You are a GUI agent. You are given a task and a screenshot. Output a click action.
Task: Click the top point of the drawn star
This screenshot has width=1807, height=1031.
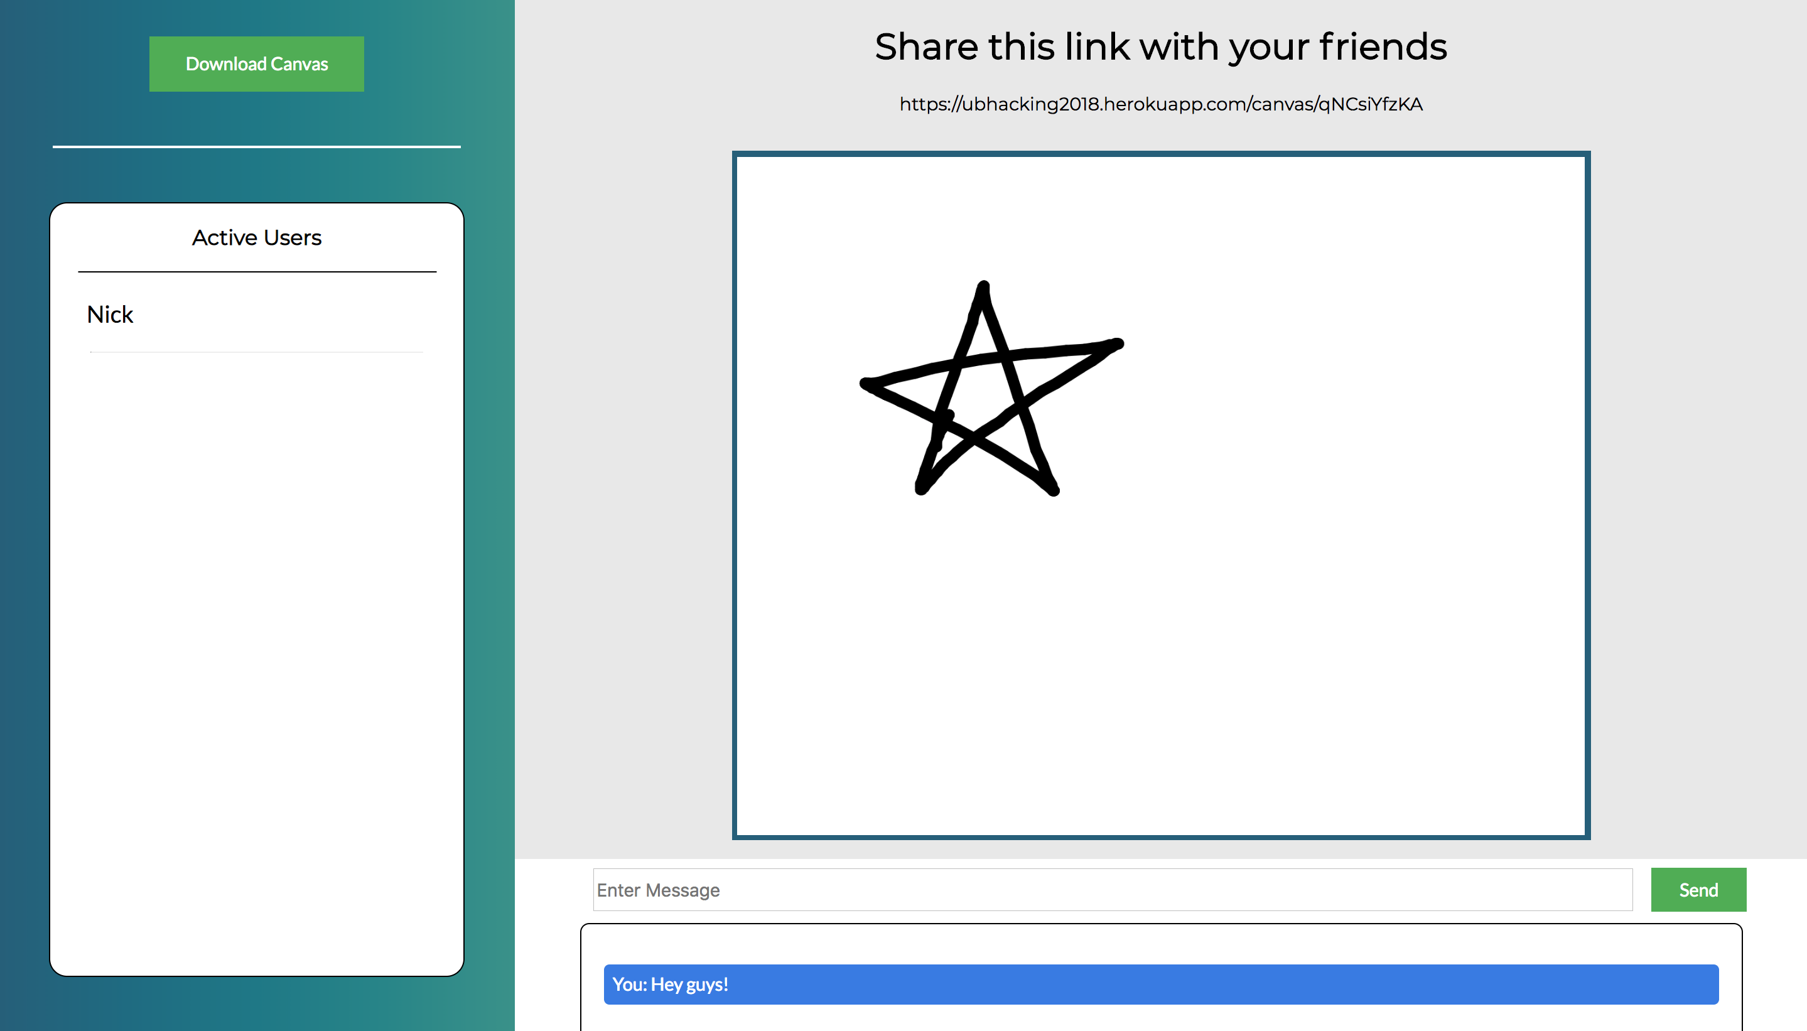coord(983,287)
